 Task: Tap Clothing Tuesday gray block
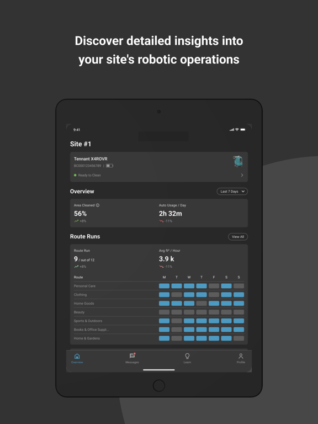[177, 295]
